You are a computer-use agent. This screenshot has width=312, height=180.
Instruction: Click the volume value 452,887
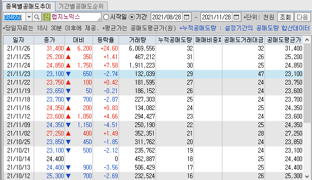coord(145,159)
